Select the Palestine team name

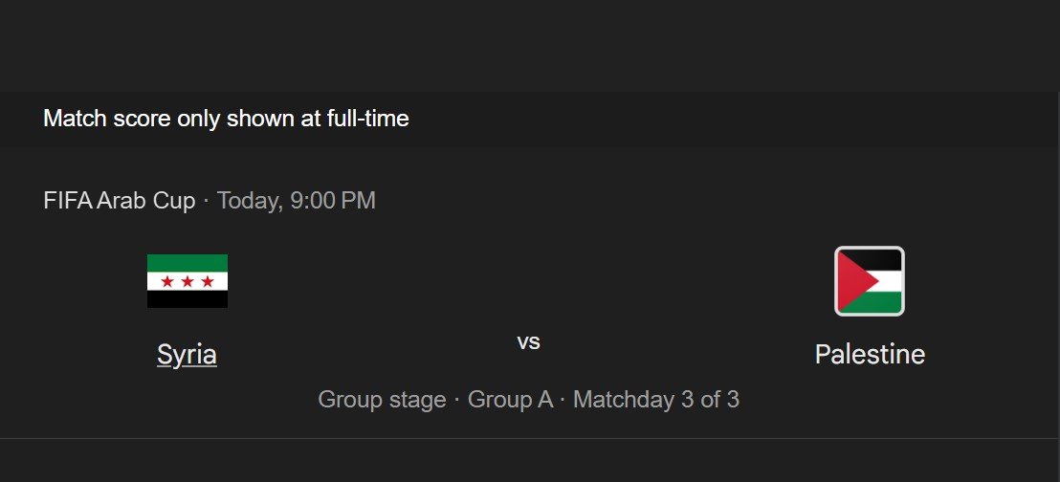[x=870, y=355]
